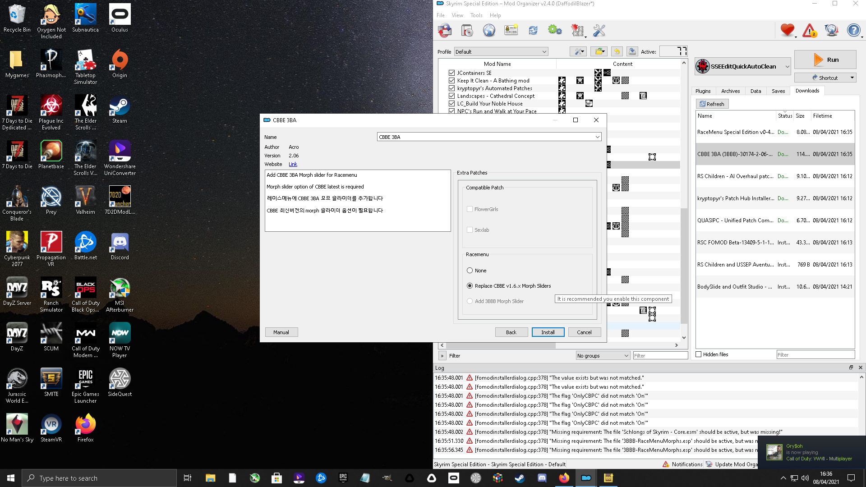Image resolution: width=866 pixels, height=487 pixels.
Task: Open the Battle.net desktop icon
Action: pyautogui.click(x=85, y=245)
